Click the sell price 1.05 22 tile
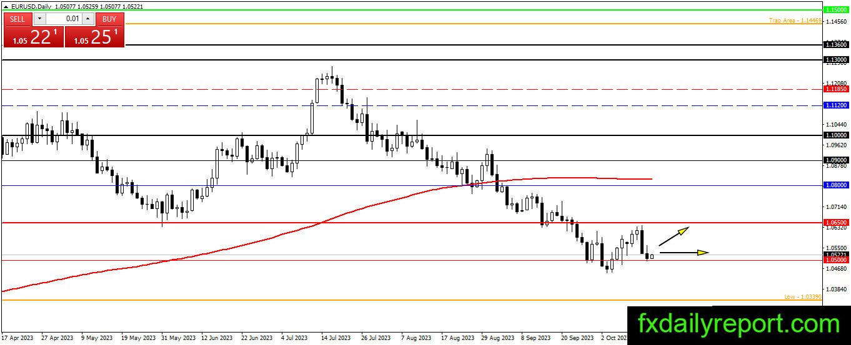The width and height of the screenshot is (851, 345). point(34,37)
